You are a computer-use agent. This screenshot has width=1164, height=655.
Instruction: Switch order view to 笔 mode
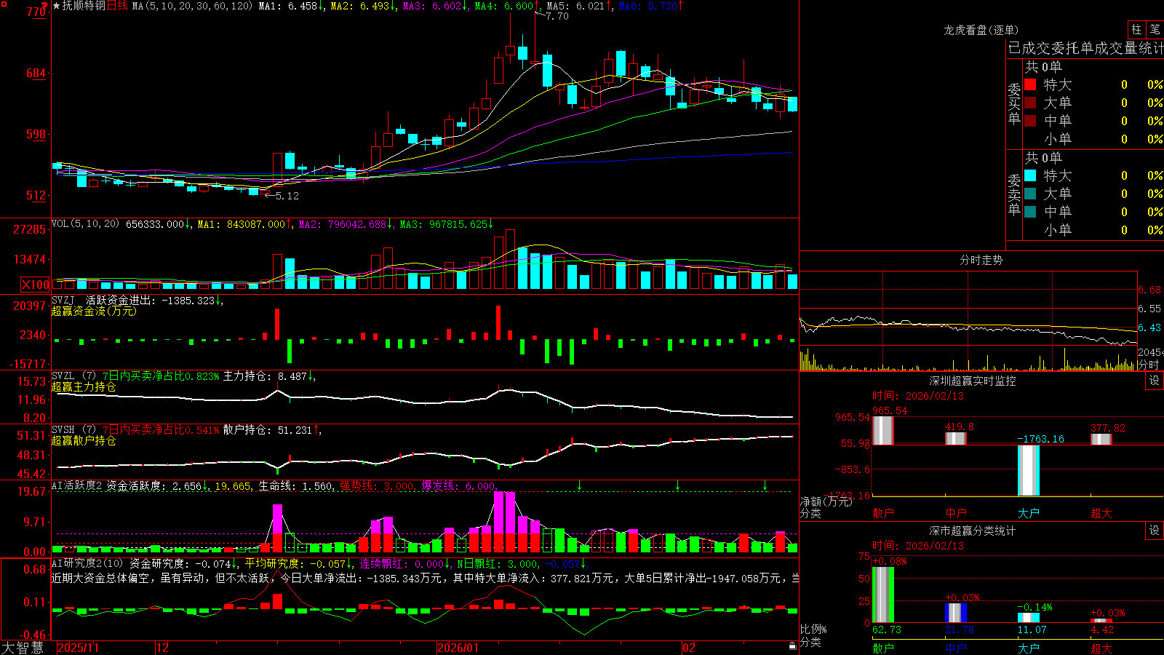point(1155,30)
